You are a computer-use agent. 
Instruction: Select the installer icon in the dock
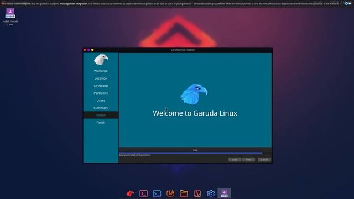[x=224, y=193]
